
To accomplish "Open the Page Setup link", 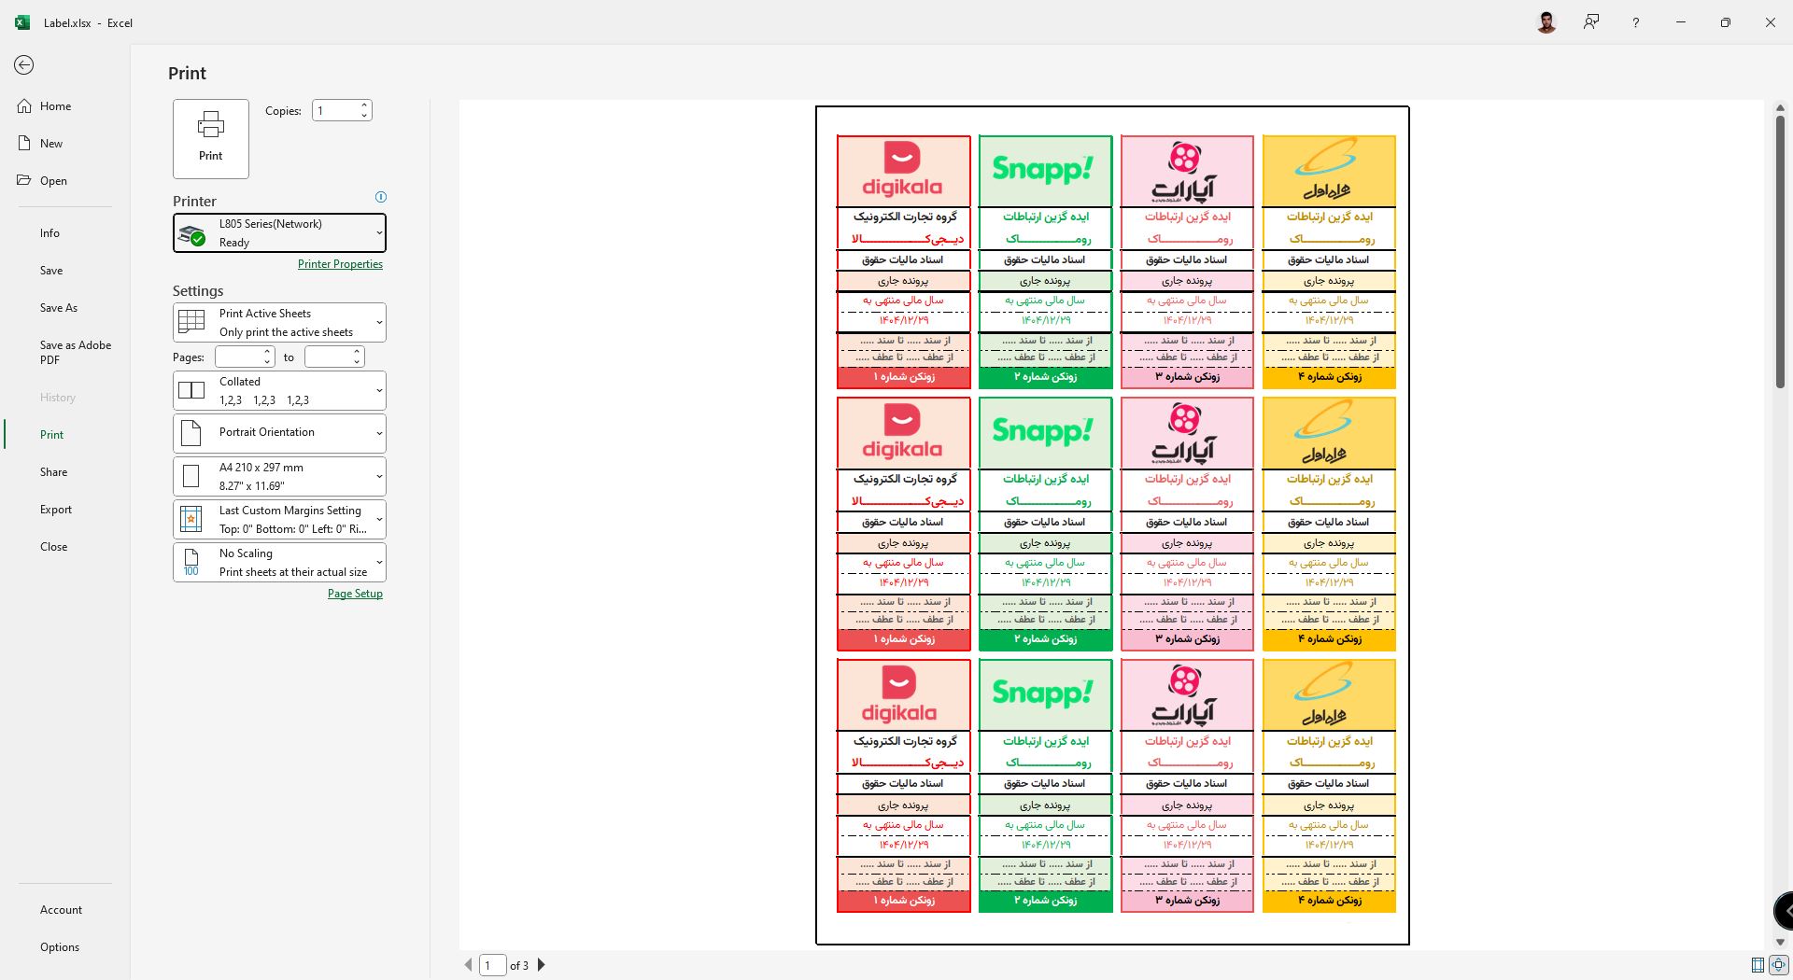I will coord(355,594).
